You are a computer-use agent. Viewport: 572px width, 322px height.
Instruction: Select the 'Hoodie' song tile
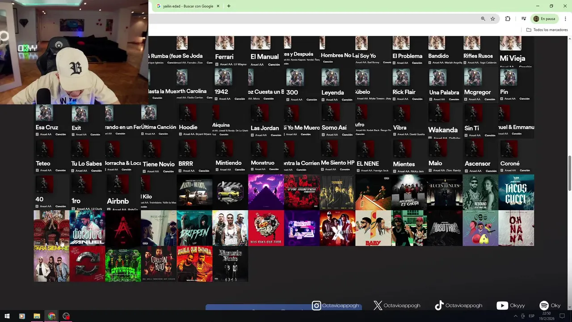194,121
